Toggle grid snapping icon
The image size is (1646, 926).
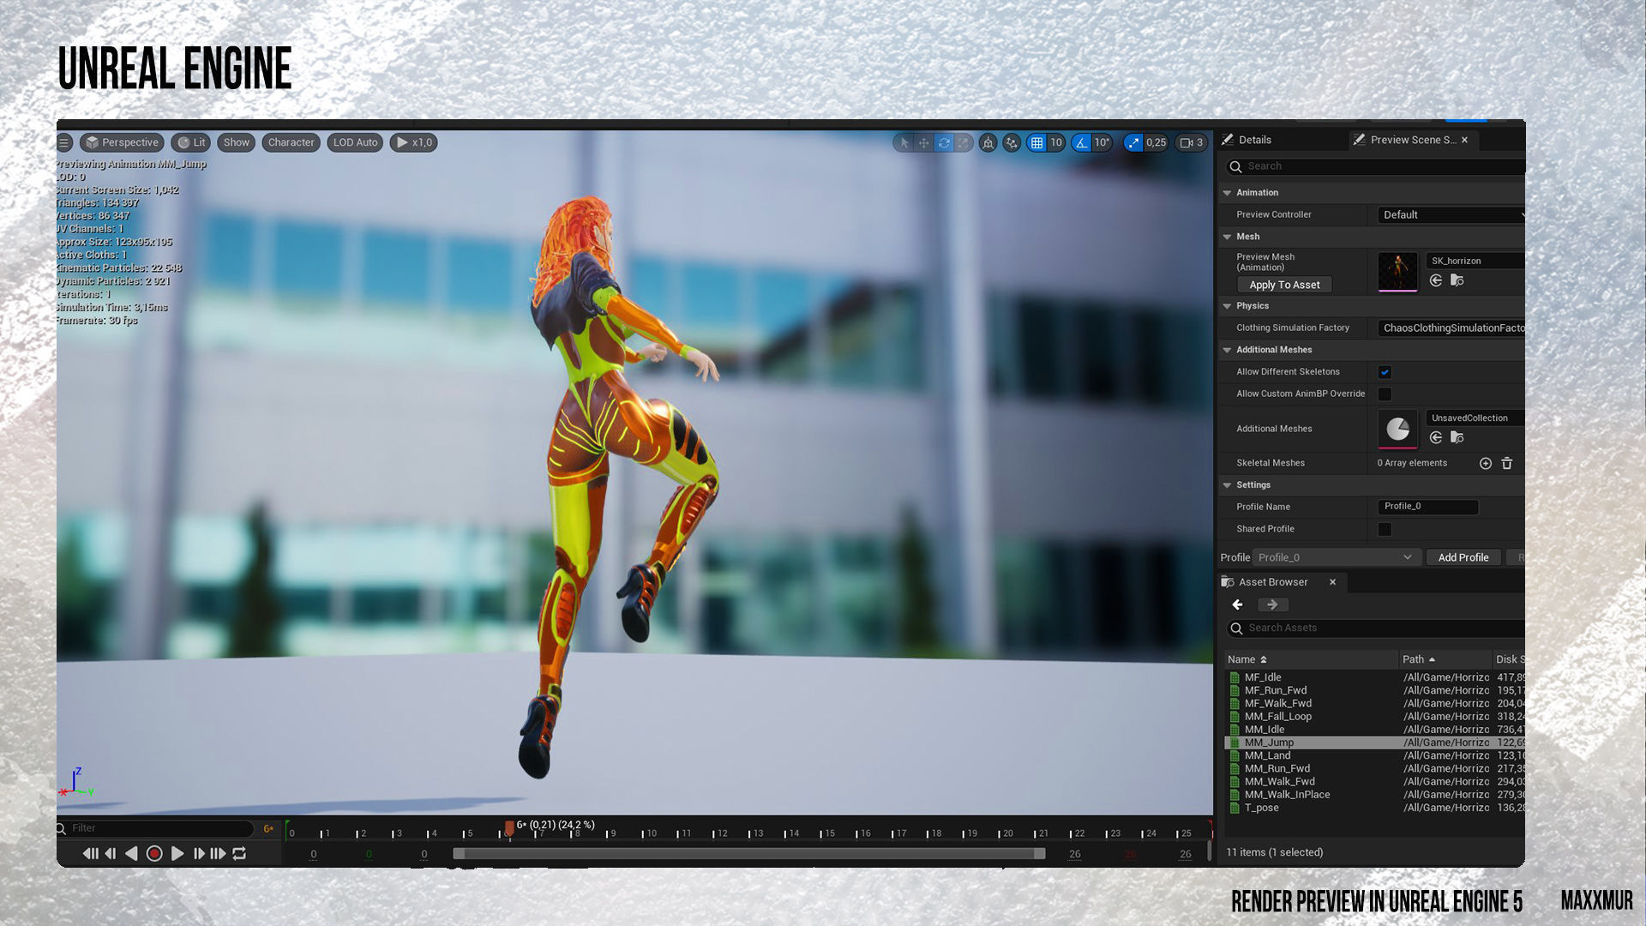(1037, 142)
